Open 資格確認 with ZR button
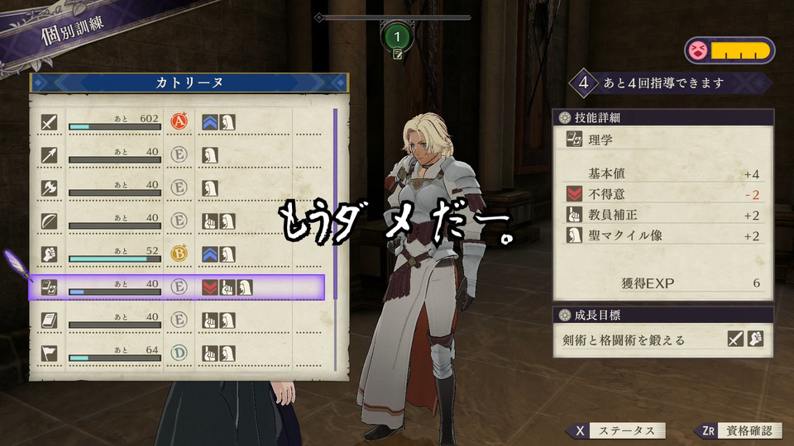 coord(738,431)
